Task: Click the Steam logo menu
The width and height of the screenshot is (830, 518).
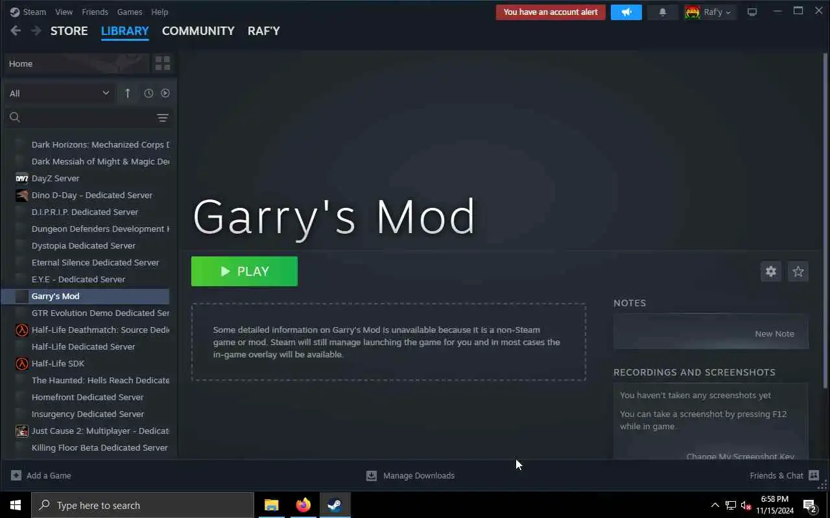Action: [28, 12]
